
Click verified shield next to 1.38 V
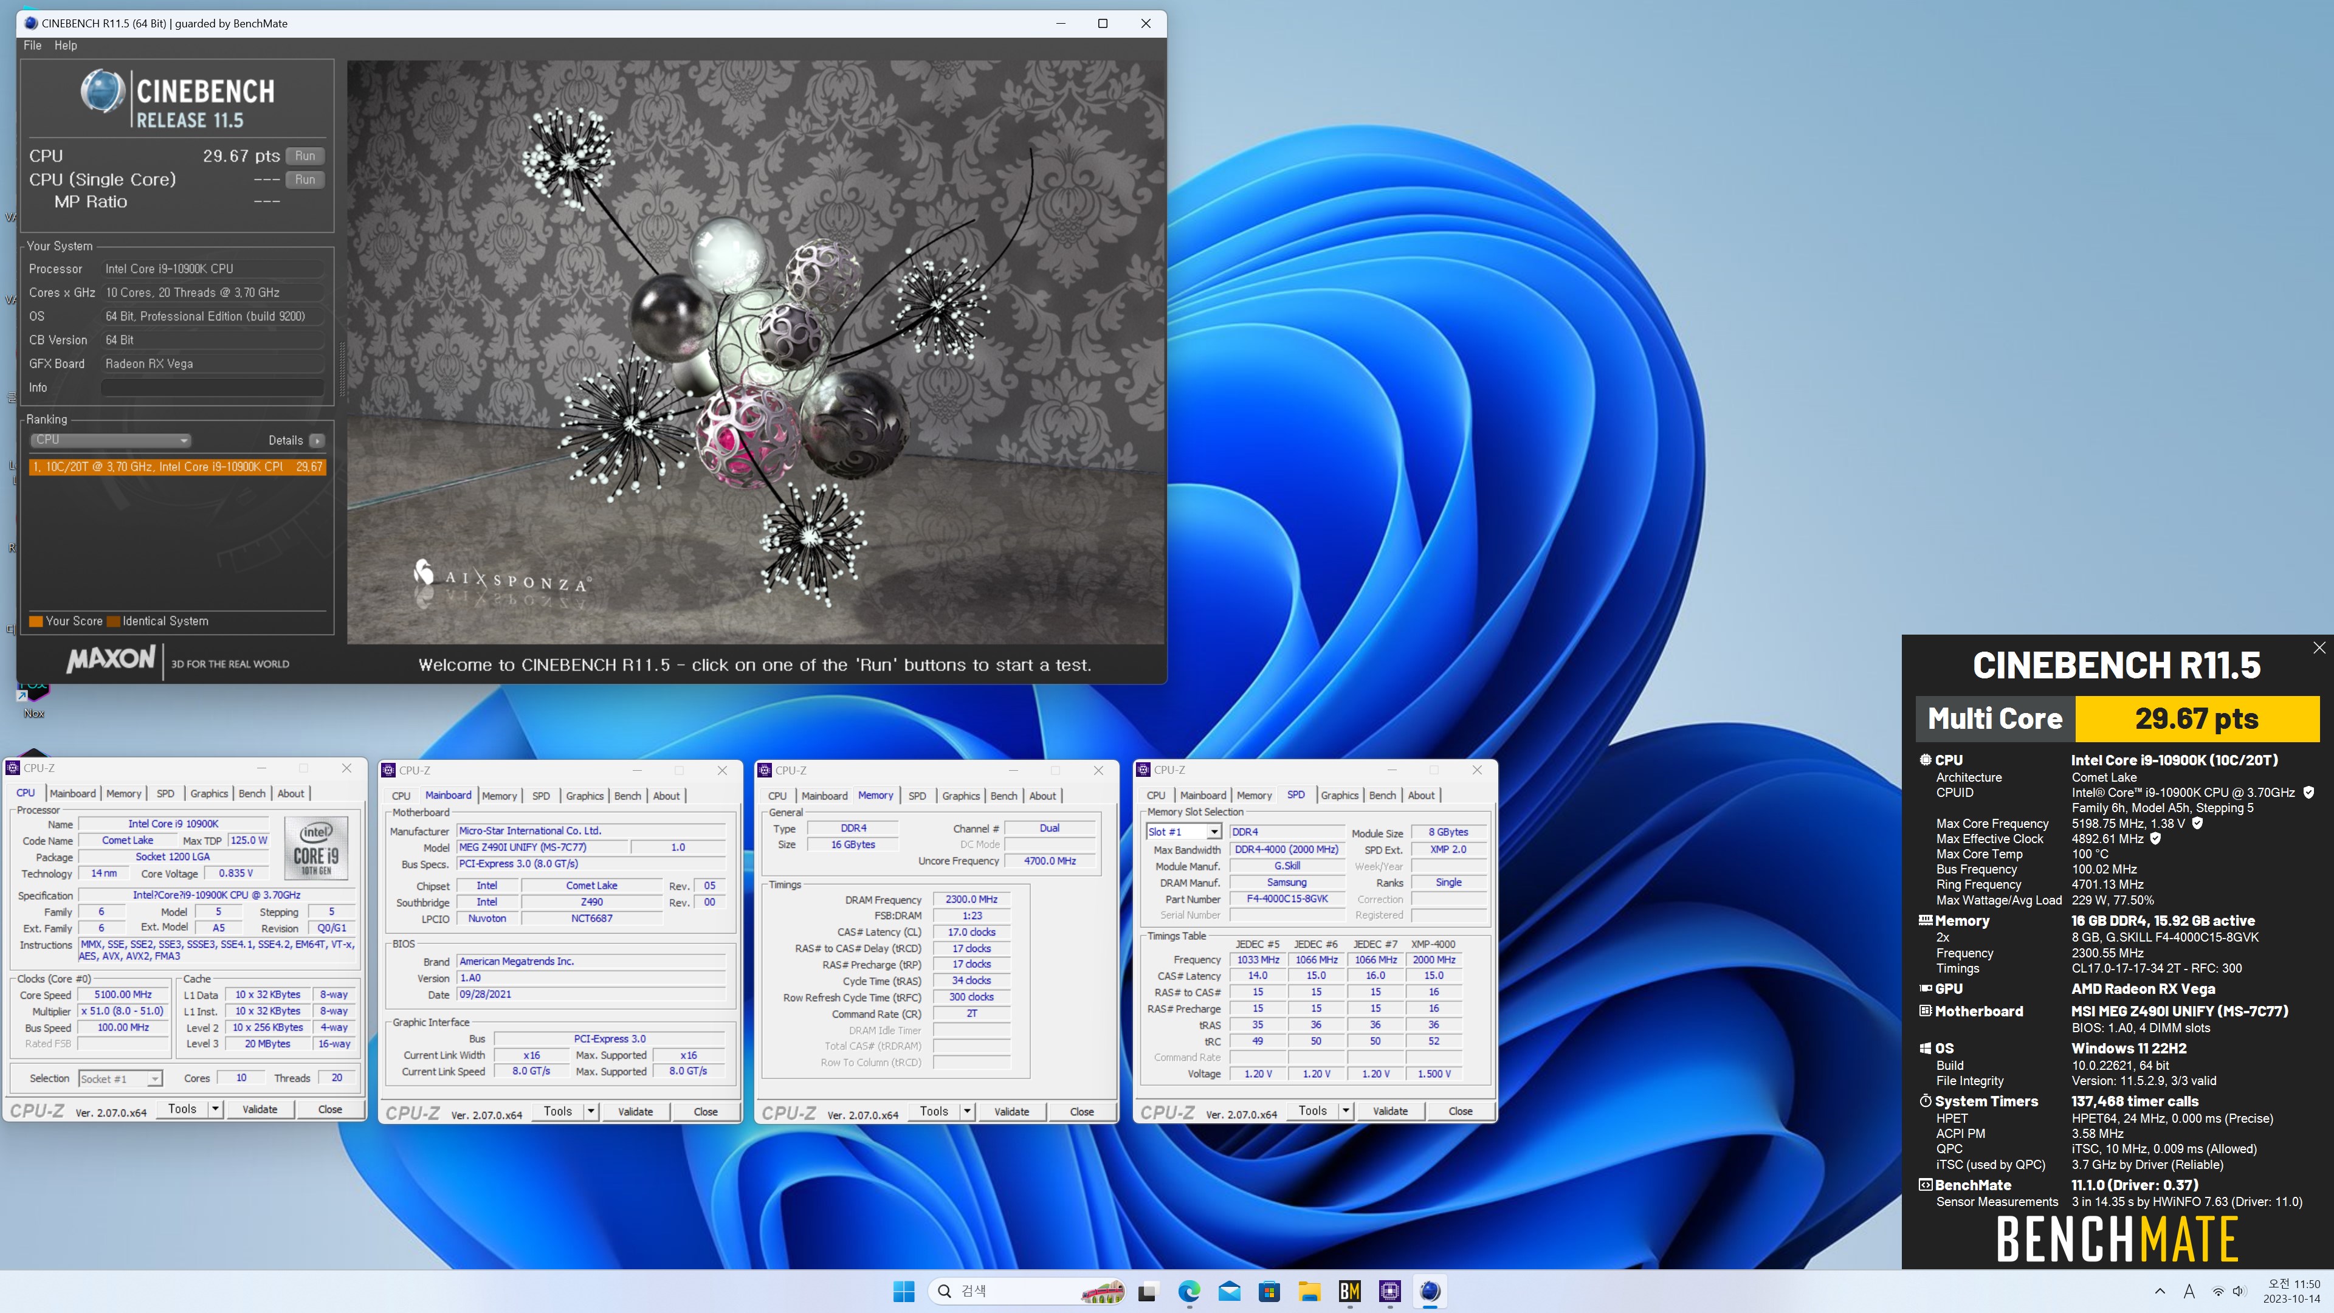tap(2197, 824)
